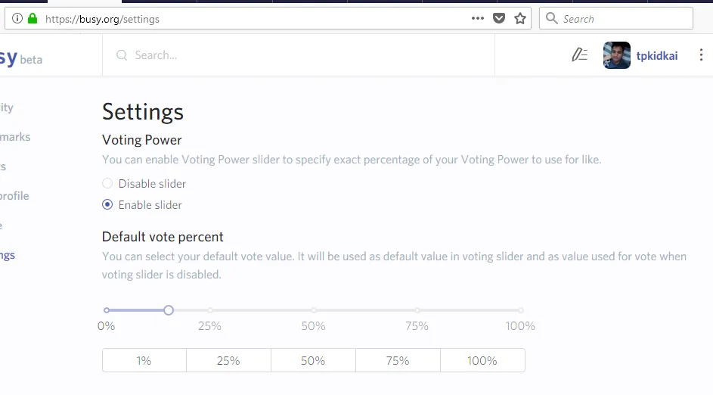Open the three-dot more menu in header
The width and height of the screenshot is (713, 395).
[701, 55]
